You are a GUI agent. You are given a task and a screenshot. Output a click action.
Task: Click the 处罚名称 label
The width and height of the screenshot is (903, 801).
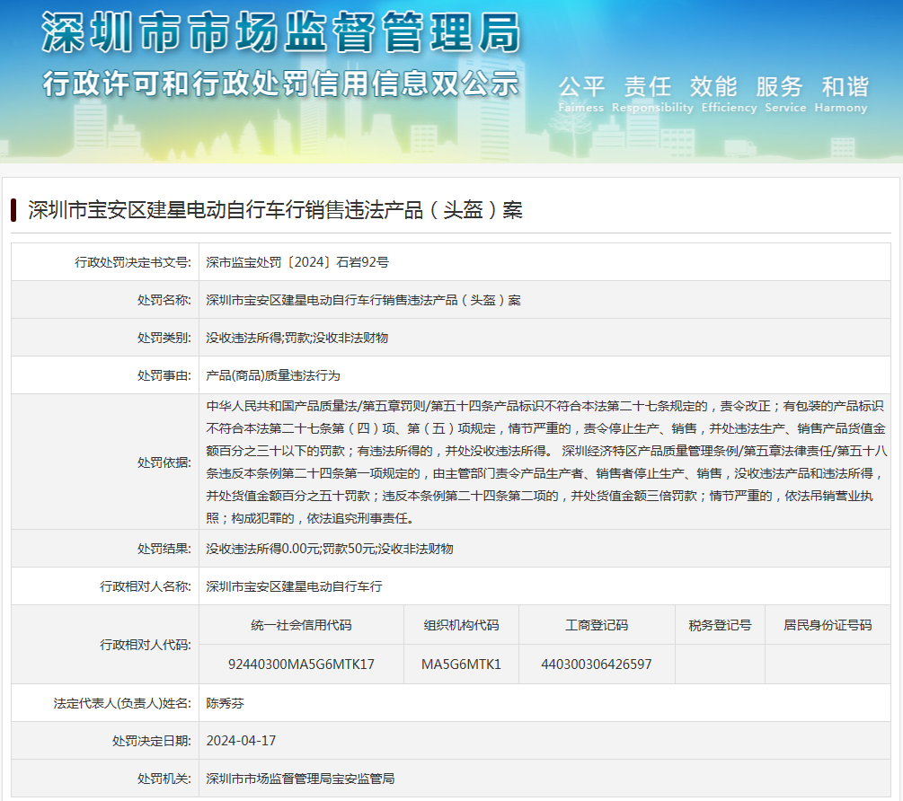[164, 300]
